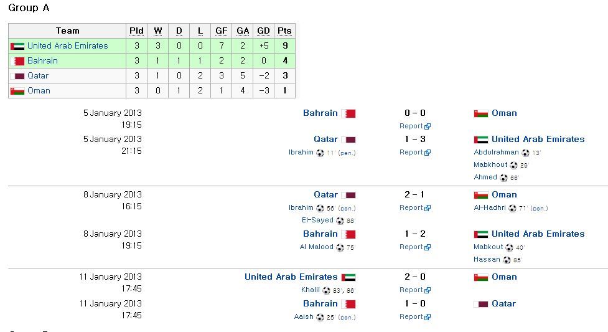Screen dimensions: 608x332
Task: Click soccer ball icon beside El-Sayed goal
Action: click(x=340, y=221)
